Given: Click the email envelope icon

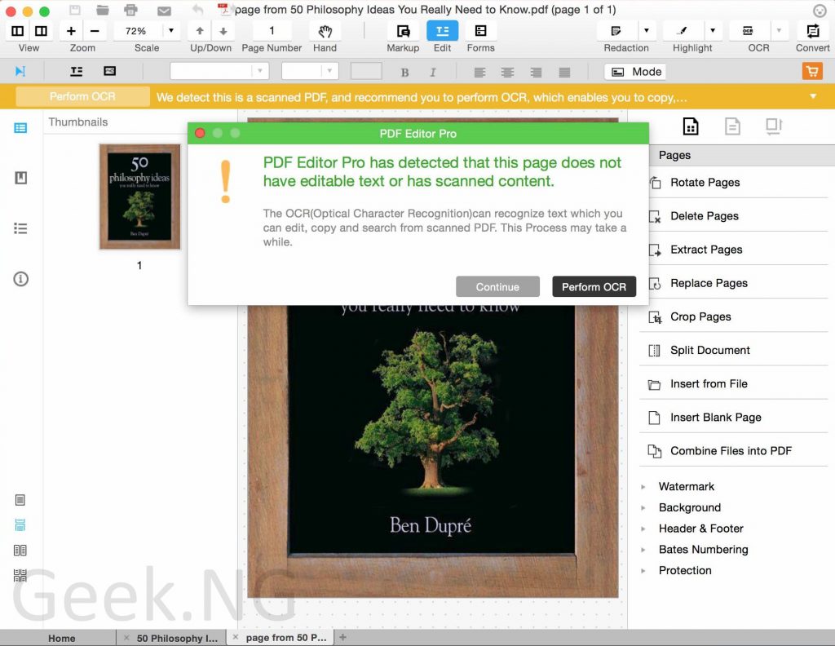Looking at the screenshot, I should (x=164, y=10).
